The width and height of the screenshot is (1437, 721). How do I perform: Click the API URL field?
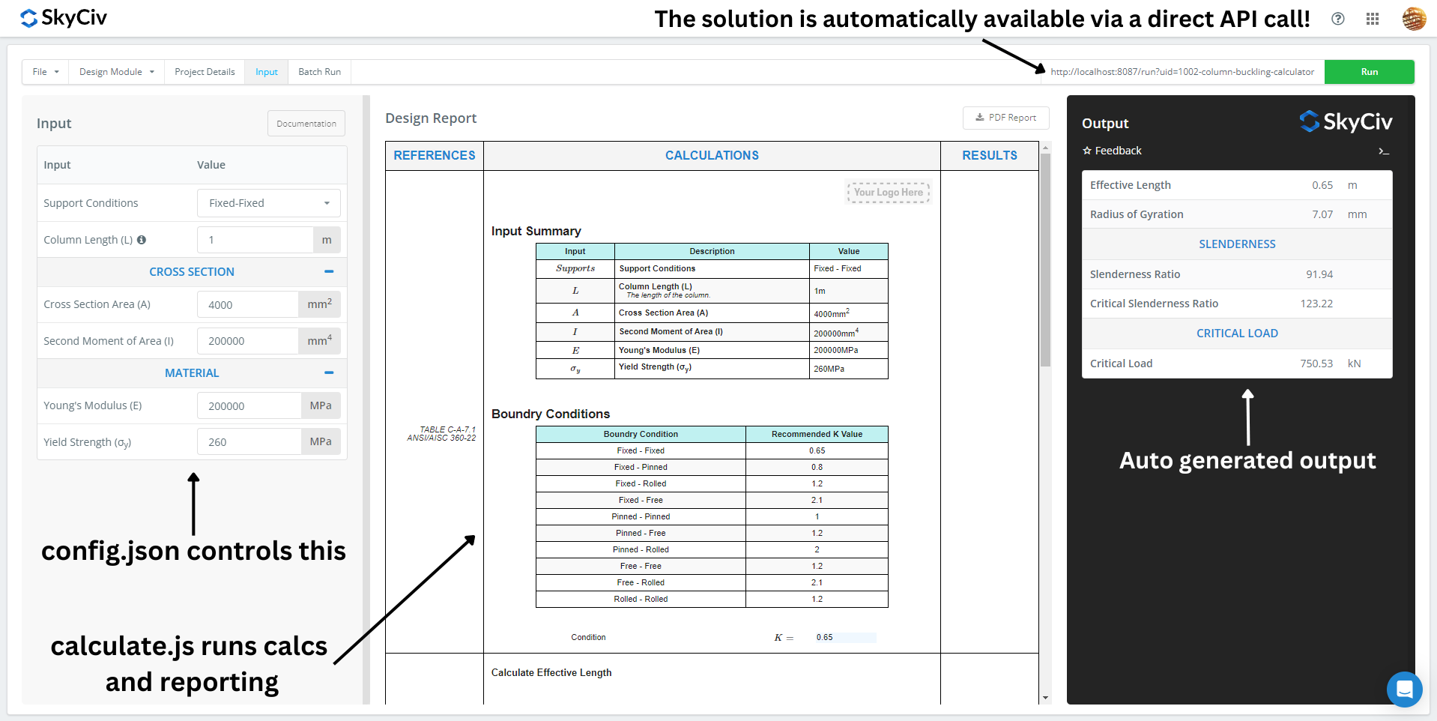[1182, 72]
